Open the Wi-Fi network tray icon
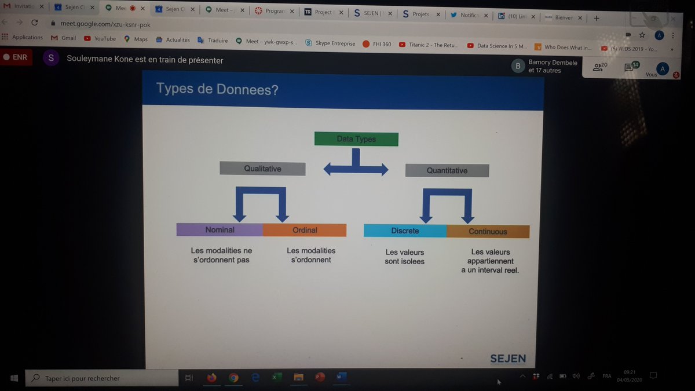This screenshot has height=391, width=695. (x=549, y=377)
